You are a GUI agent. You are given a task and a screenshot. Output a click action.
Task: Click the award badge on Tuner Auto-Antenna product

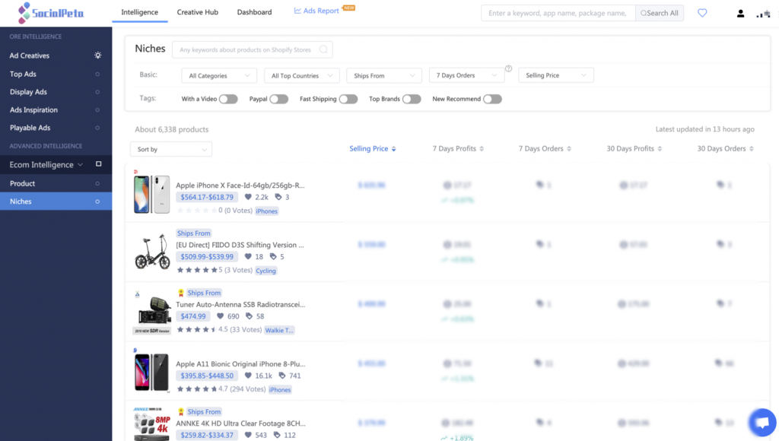point(181,293)
